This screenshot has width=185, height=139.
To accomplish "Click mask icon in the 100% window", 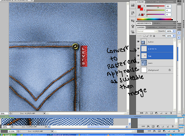I will (153, 126).
